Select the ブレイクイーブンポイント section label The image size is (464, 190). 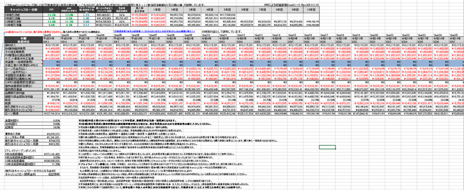pos(17,149)
